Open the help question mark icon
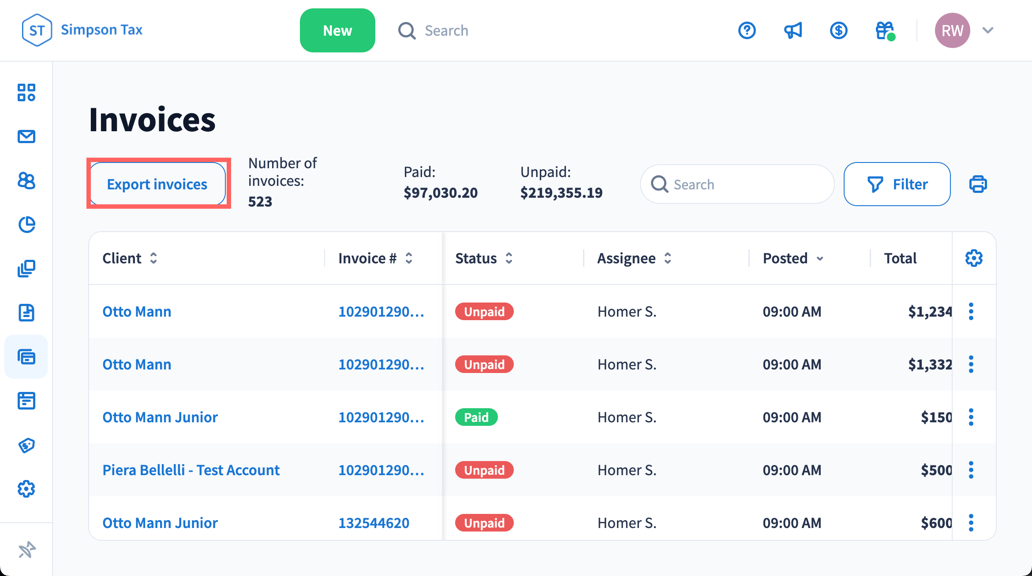Viewport: 1032px width, 576px height. [747, 30]
